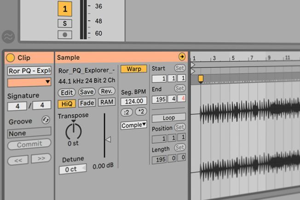Toggle the RAM mode switch
300x200 pixels.
point(107,102)
